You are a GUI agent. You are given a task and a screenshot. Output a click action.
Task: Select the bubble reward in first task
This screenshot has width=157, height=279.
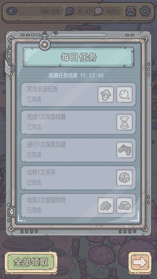coord(124,95)
